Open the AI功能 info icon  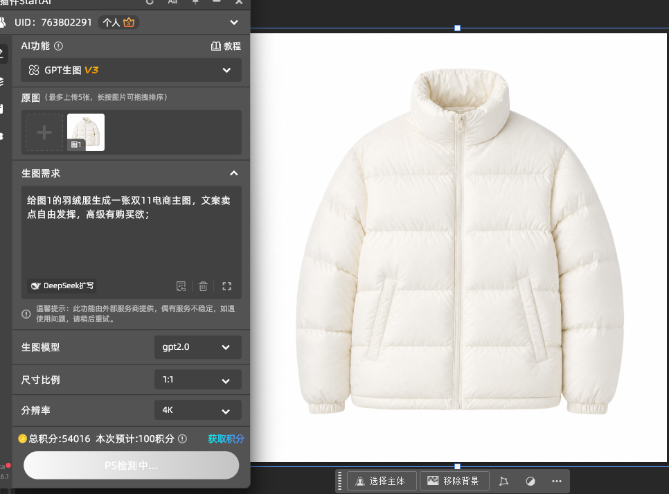59,46
